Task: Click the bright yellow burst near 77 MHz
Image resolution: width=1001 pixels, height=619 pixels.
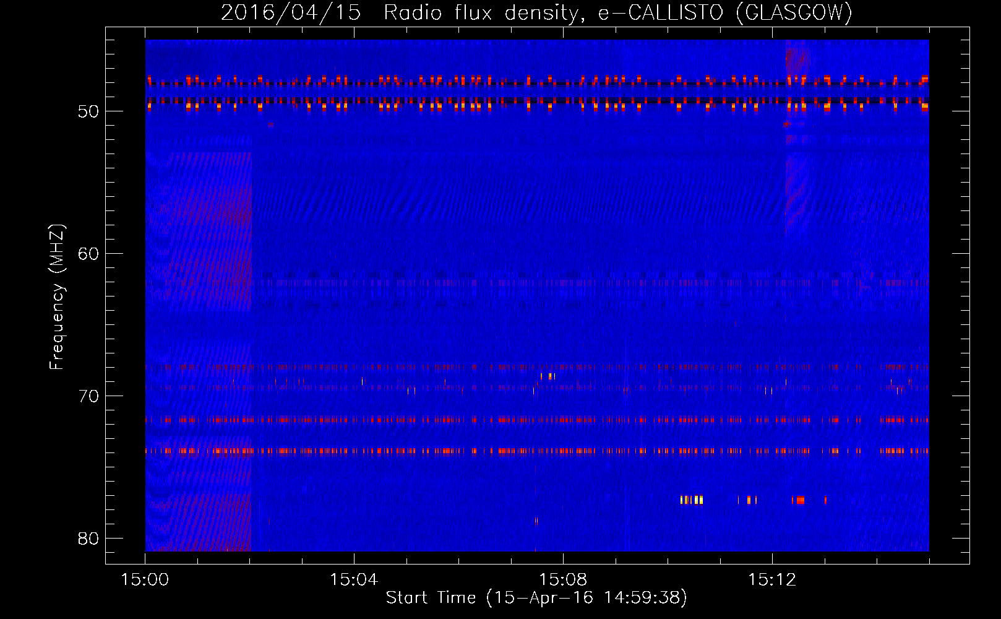Action: tap(692, 500)
